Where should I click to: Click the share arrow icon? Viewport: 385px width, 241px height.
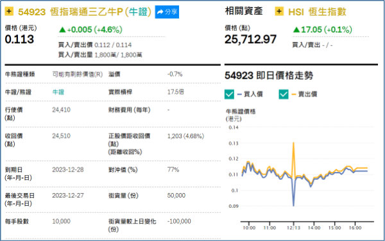tap(160, 12)
